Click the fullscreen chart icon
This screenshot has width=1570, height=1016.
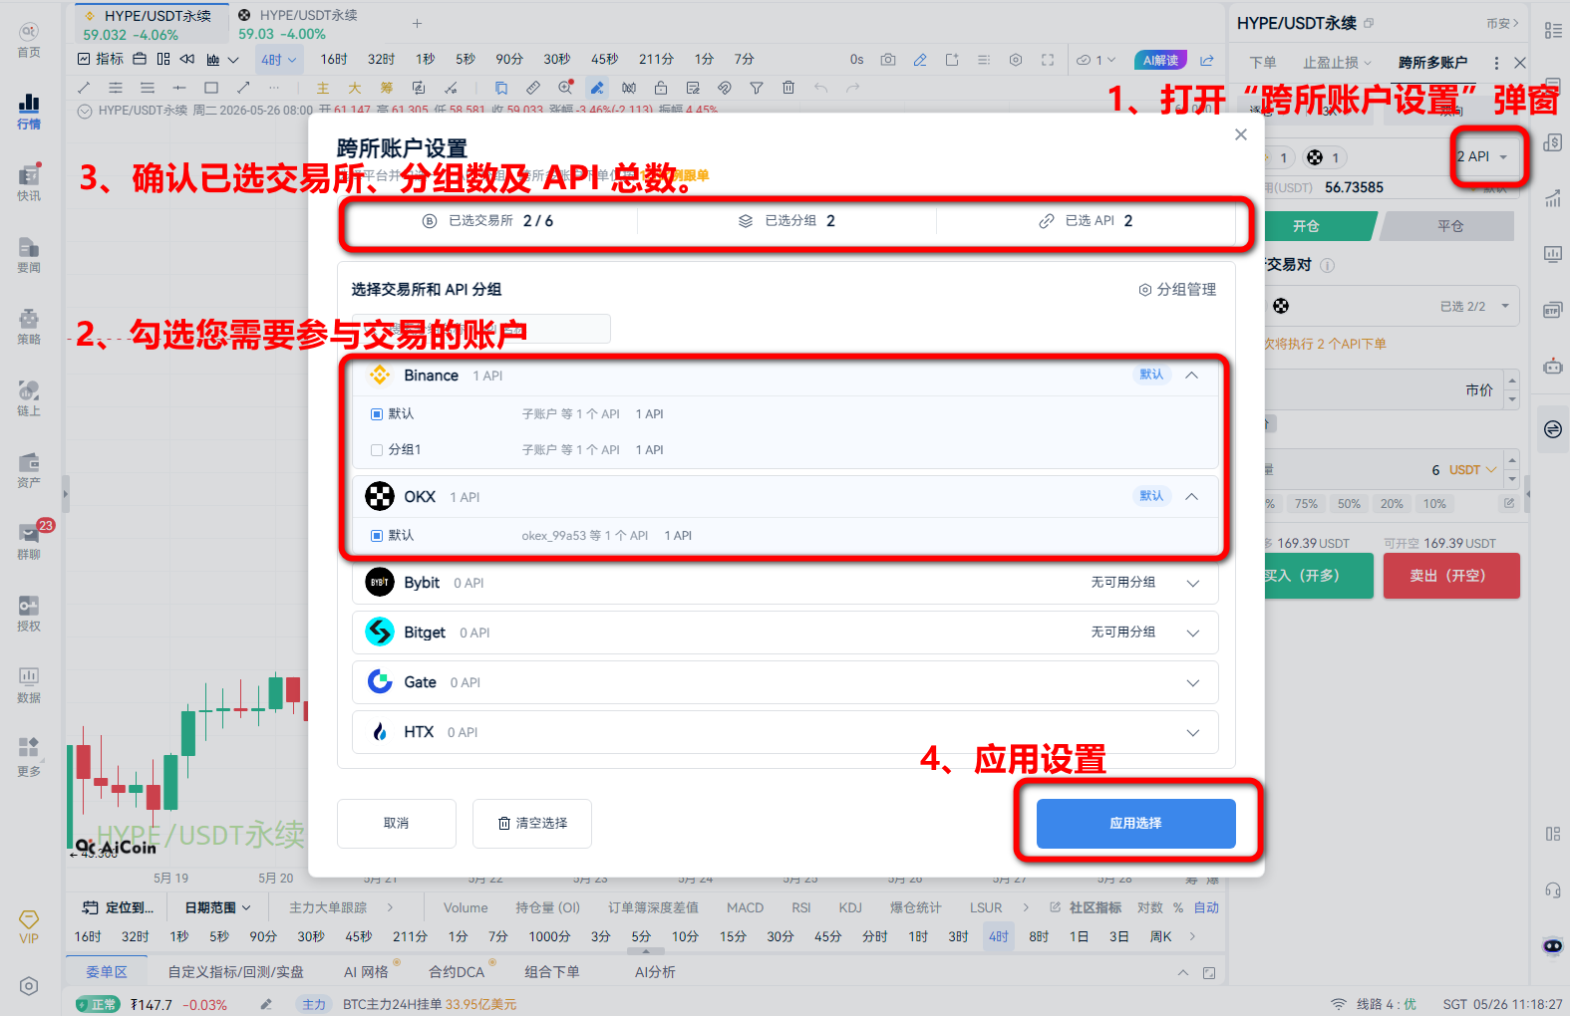[1048, 60]
